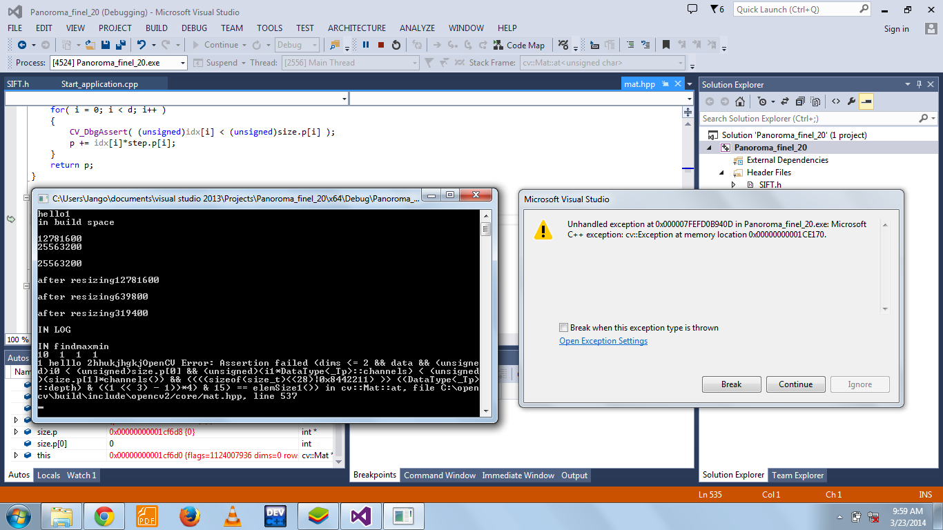Switch to the Team Explorer tab
The height and width of the screenshot is (530, 943).
798,475
